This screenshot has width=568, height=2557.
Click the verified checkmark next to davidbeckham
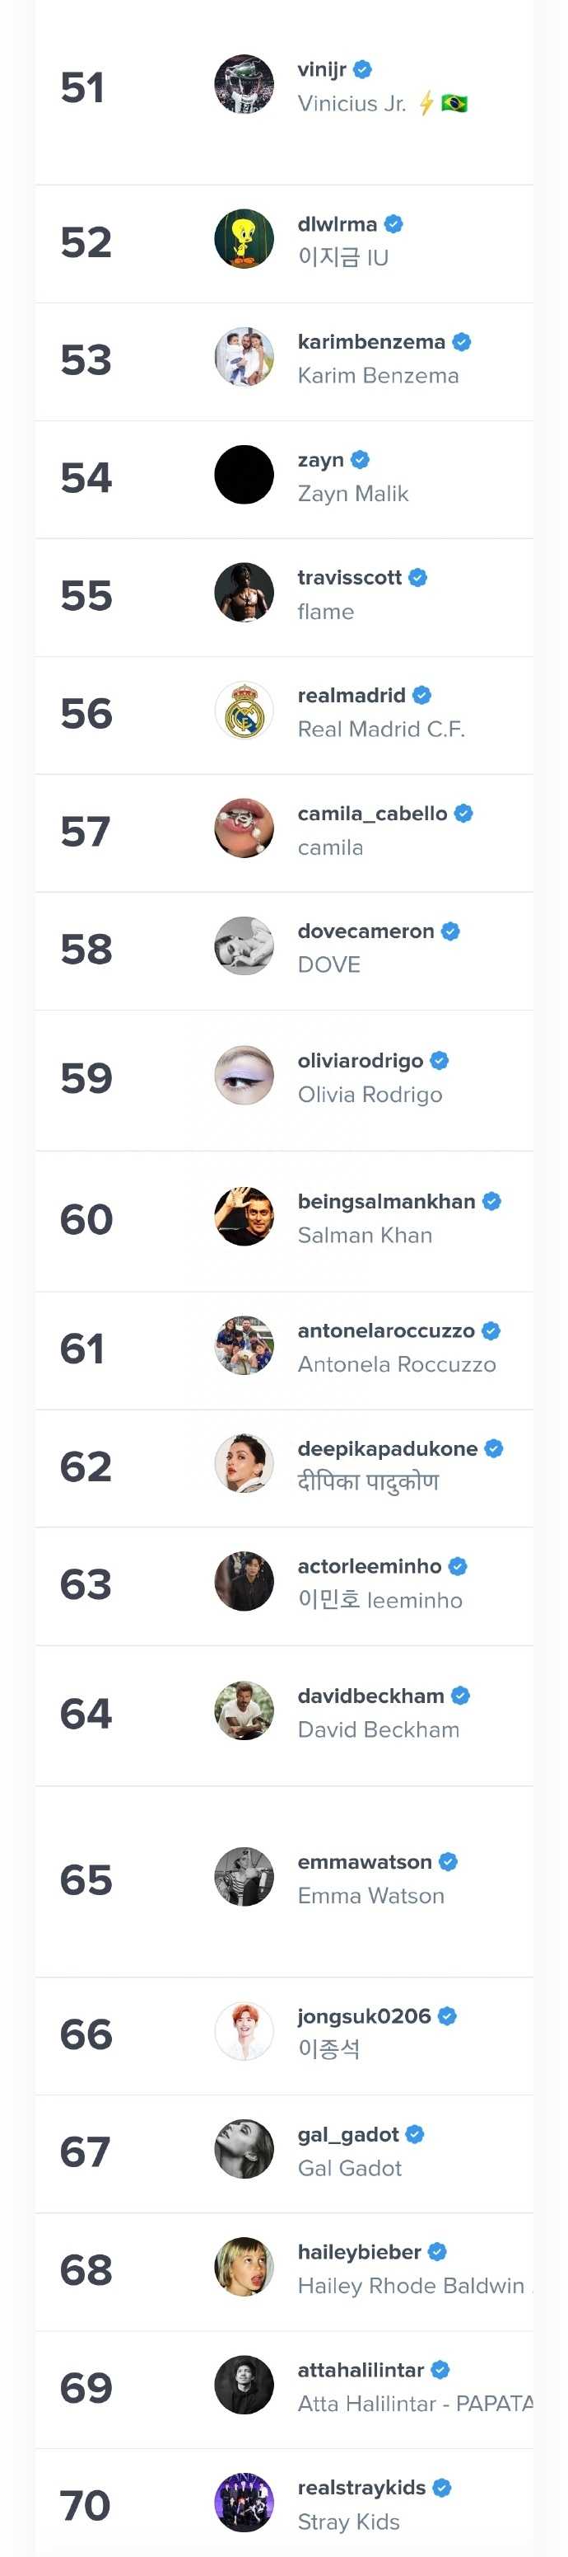[x=461, y=1696]
